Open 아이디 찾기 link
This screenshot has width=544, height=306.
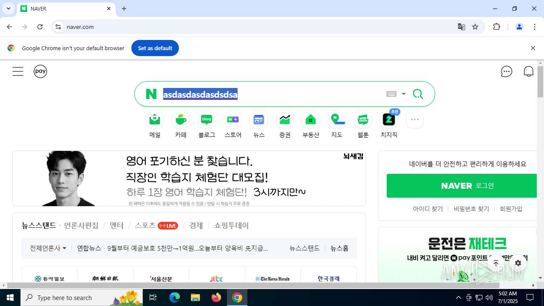pyautogui.click(x=428, y=209)
